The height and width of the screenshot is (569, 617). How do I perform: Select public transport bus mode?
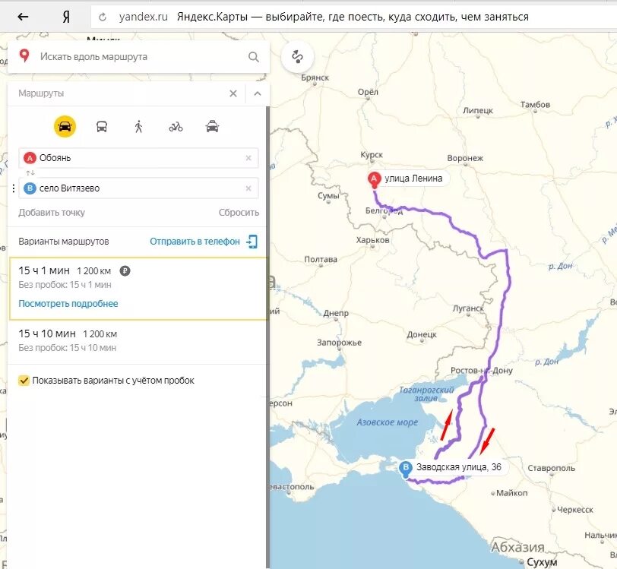click(102, 127)
